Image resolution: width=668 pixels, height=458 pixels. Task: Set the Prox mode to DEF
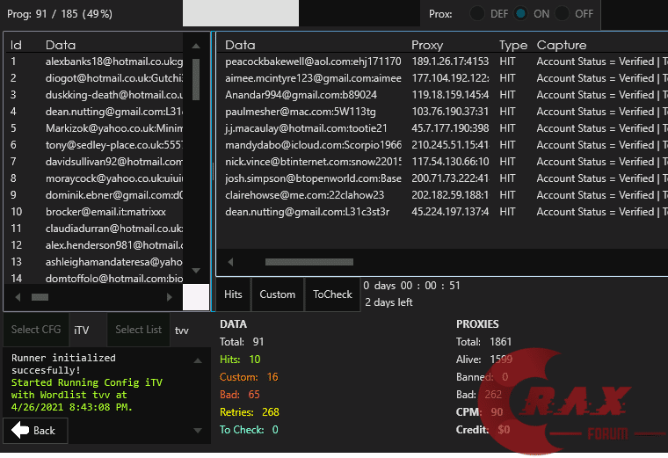click(x=477, y=14)
